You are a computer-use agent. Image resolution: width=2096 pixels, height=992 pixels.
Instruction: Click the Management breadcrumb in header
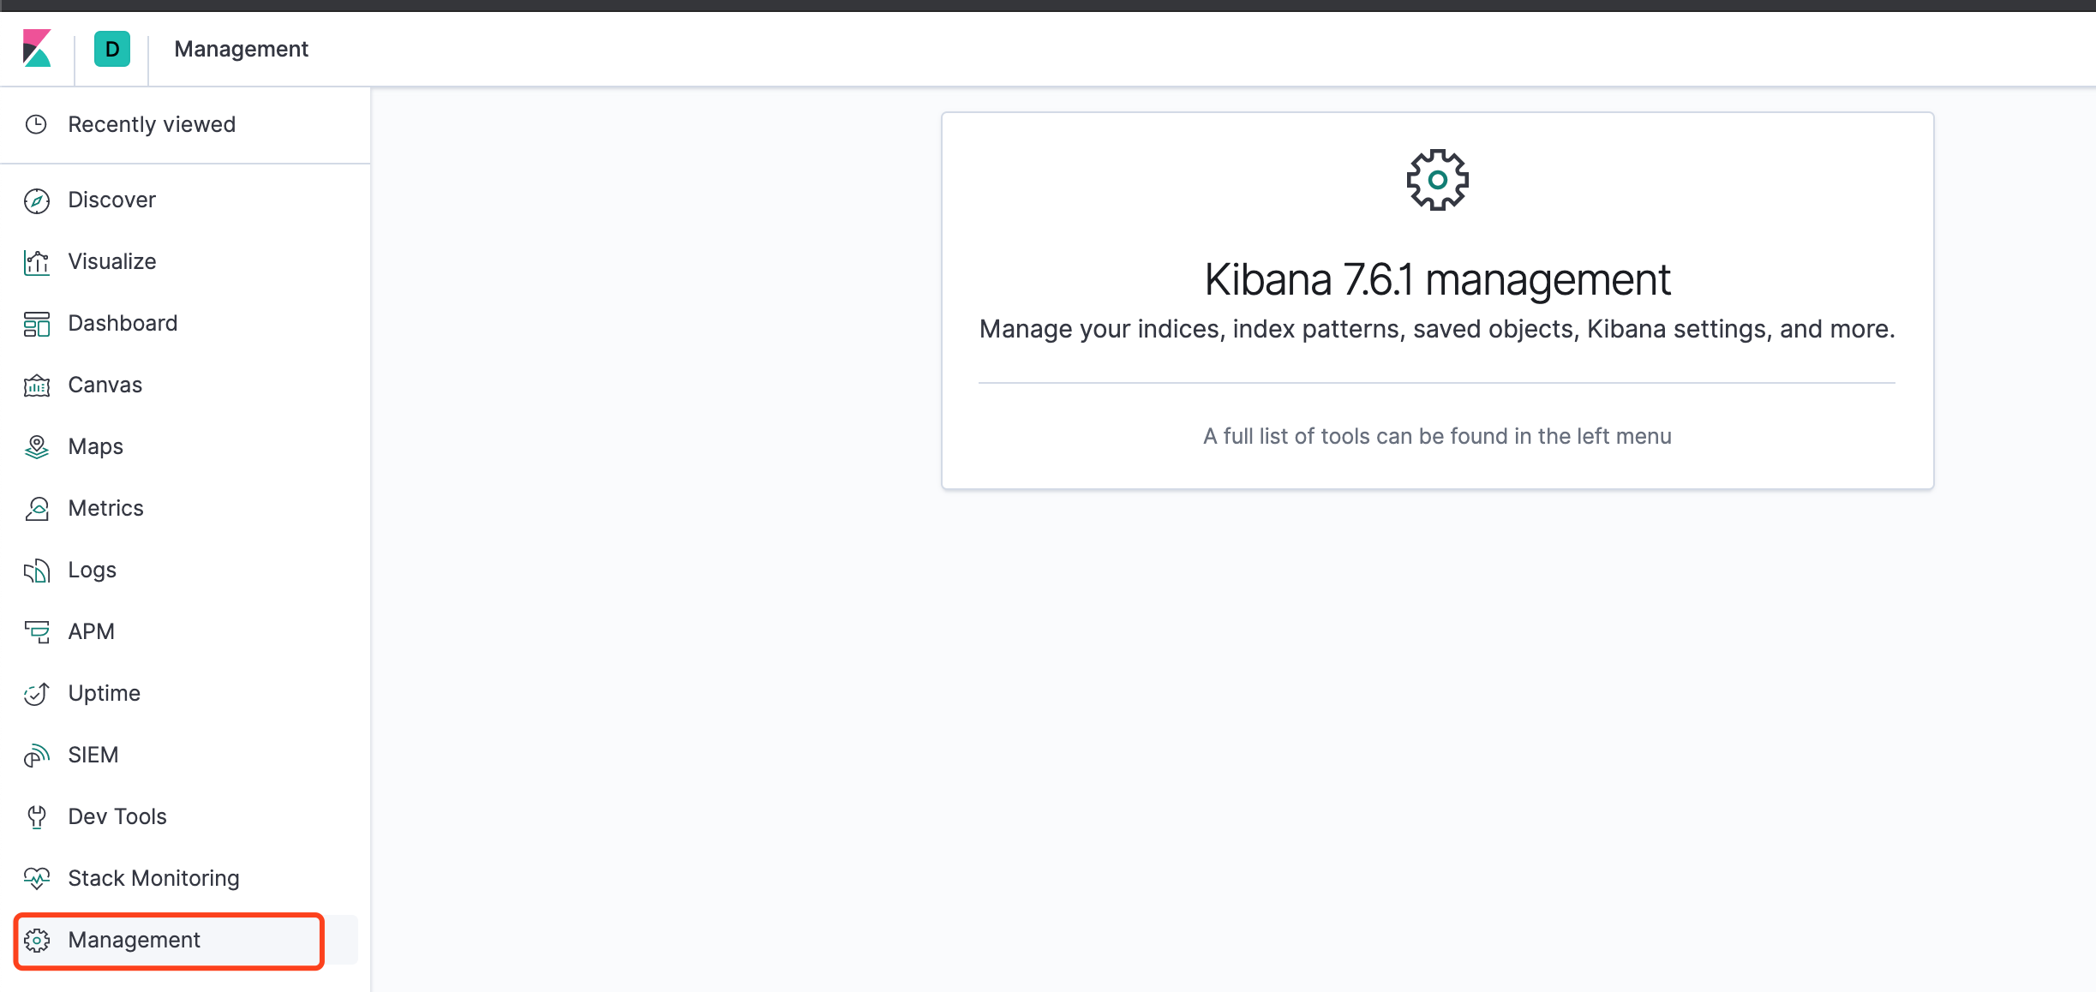coord(241,49)
